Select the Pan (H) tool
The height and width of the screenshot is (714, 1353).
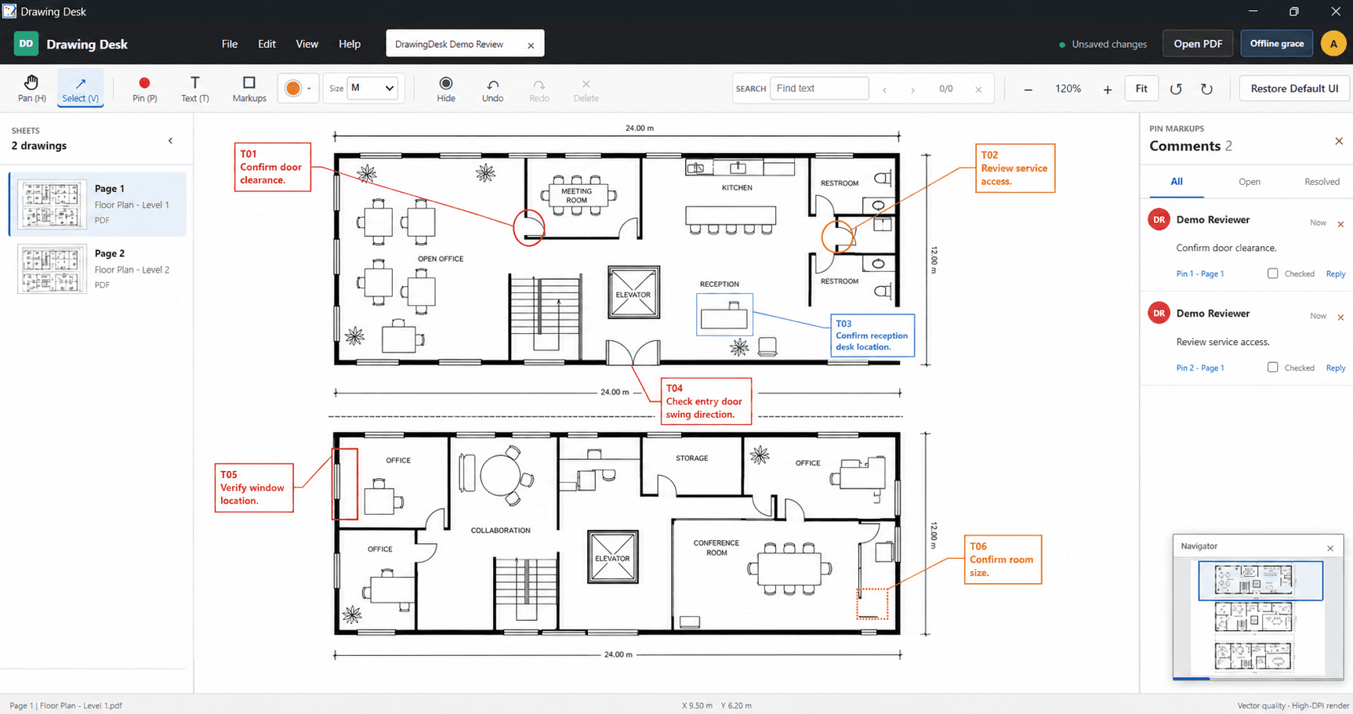(x=31, y=89)
